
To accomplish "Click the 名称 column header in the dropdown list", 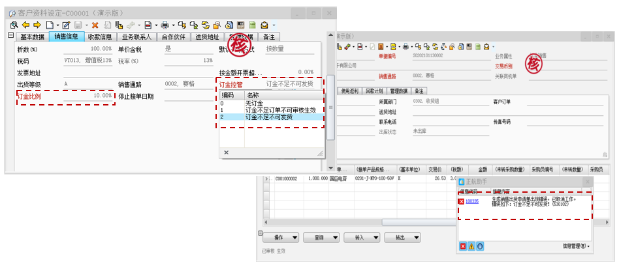I will [x=284, y=95].
